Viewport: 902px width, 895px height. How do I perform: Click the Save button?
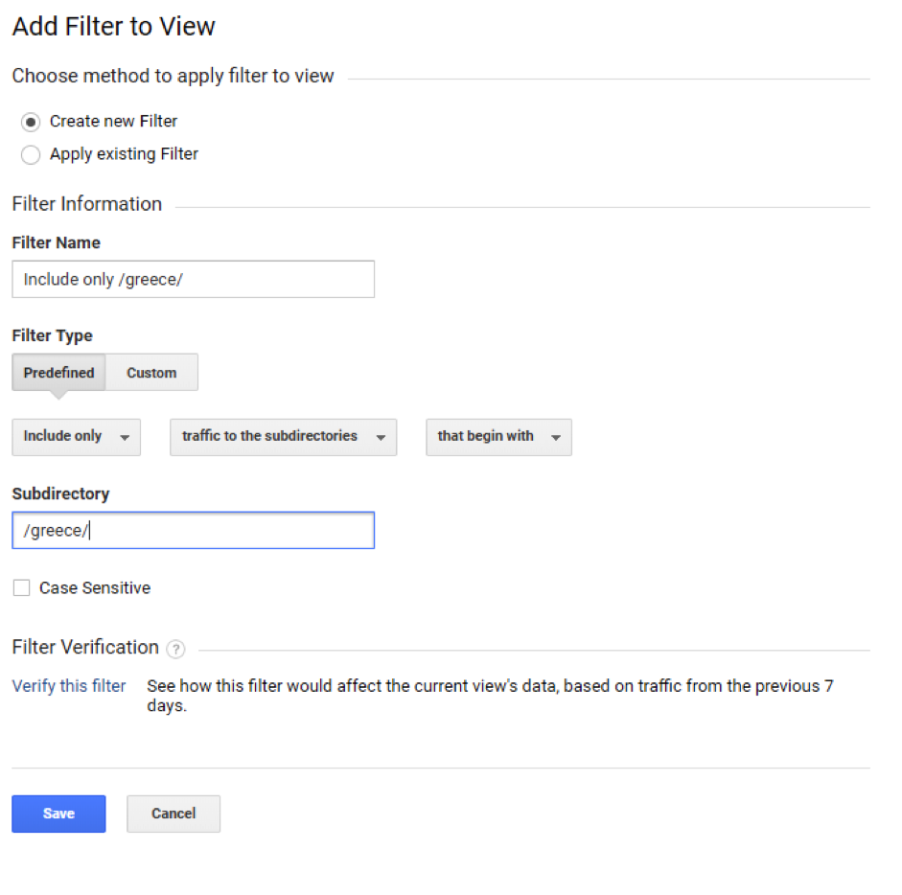pos(58,814)
